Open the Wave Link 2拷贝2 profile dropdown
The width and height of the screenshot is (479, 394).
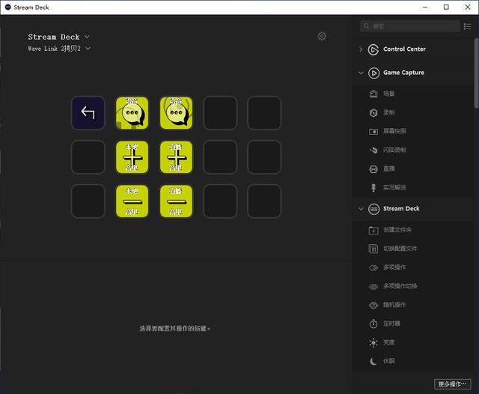[x=59, y=49]
